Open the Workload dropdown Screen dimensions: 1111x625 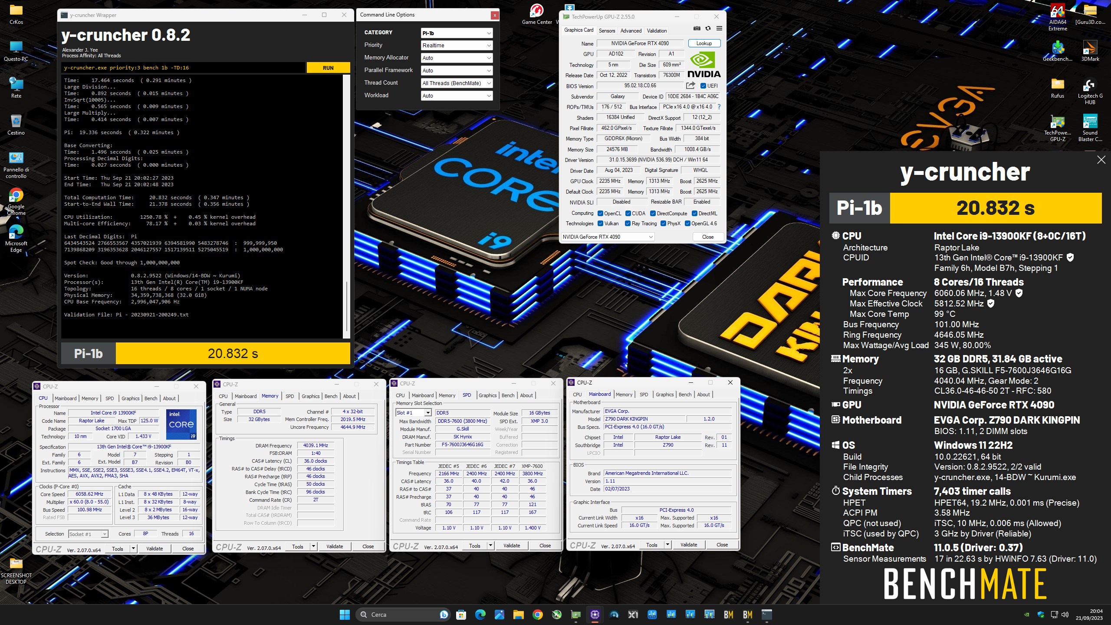click(x=457, y=96)
